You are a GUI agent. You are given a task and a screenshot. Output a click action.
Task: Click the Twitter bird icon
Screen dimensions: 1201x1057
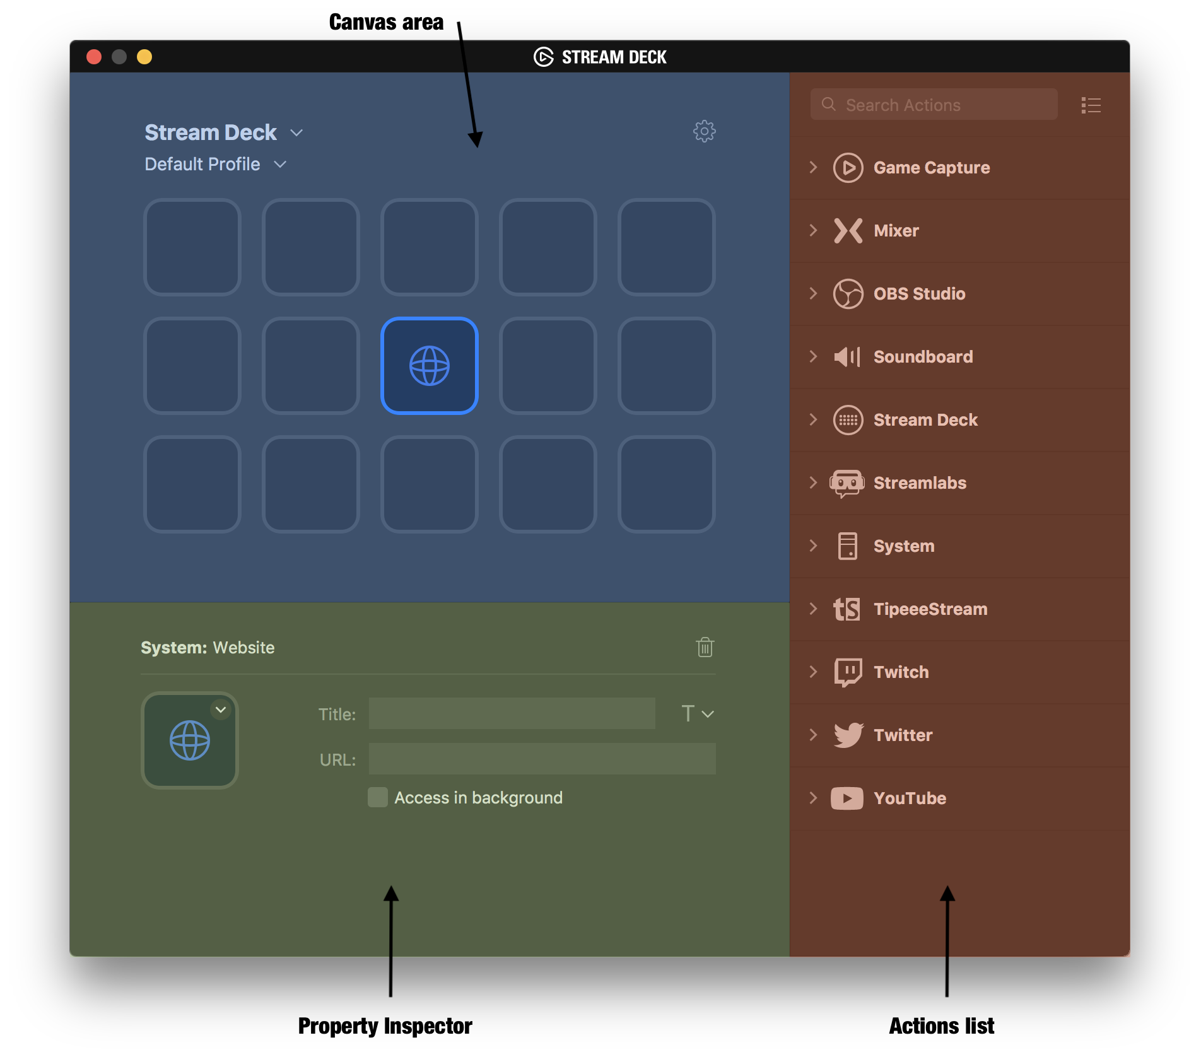tap(848, 735)
